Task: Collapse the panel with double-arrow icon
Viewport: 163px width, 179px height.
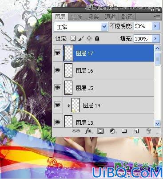Action: pos(152,10)
